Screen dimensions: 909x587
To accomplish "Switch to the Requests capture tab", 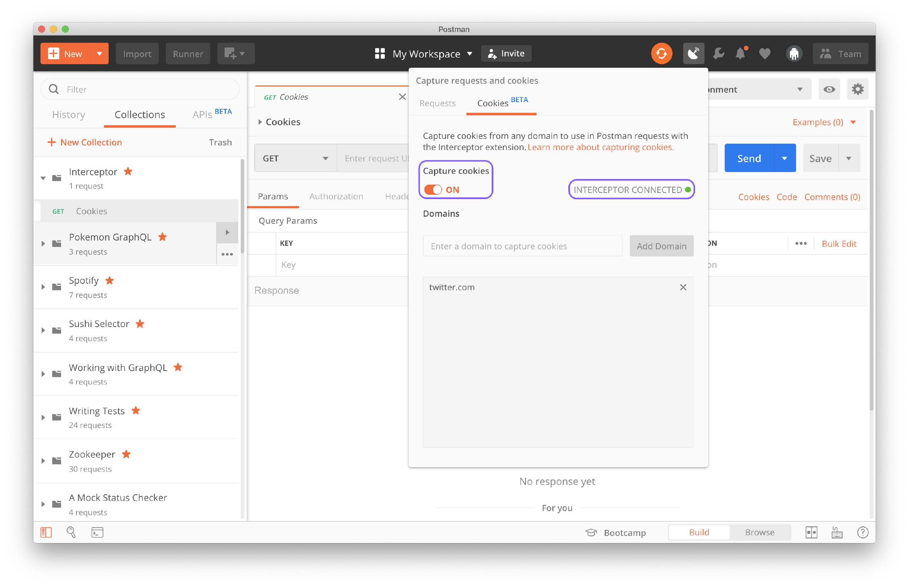I will (437, 103).
